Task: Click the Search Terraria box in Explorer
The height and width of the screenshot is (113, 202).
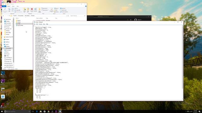Action: [78, 16]
